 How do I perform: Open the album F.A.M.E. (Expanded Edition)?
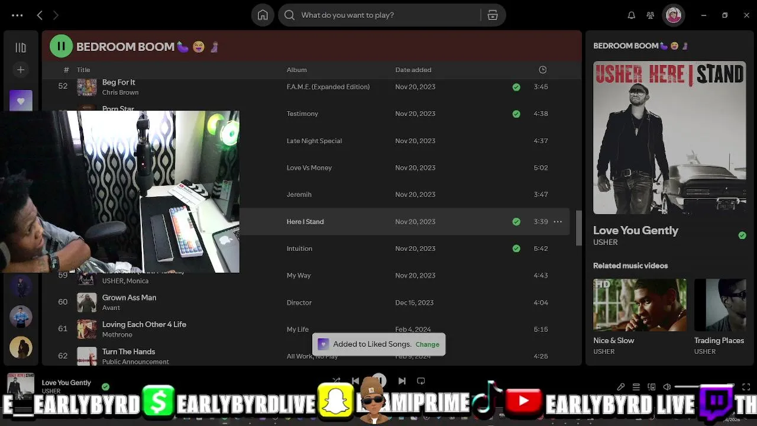[328, 87]
